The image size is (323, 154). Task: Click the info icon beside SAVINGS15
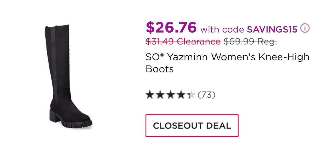point(305,29)
